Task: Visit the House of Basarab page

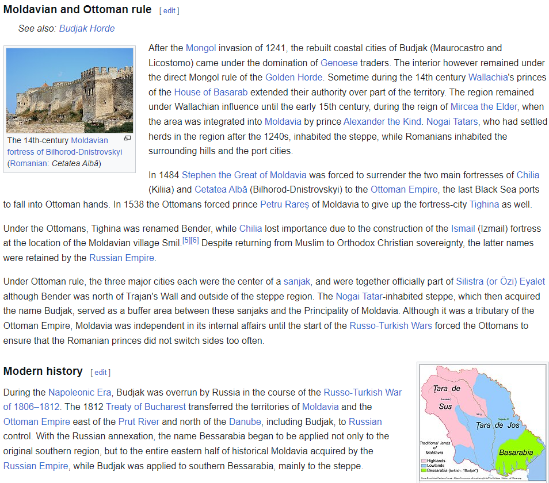Action: tap(211, 93)
